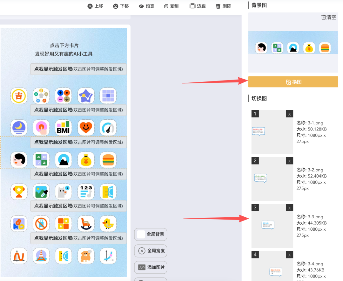
Task: Click the 全局宽度 global width button
Action: point(151,251)
